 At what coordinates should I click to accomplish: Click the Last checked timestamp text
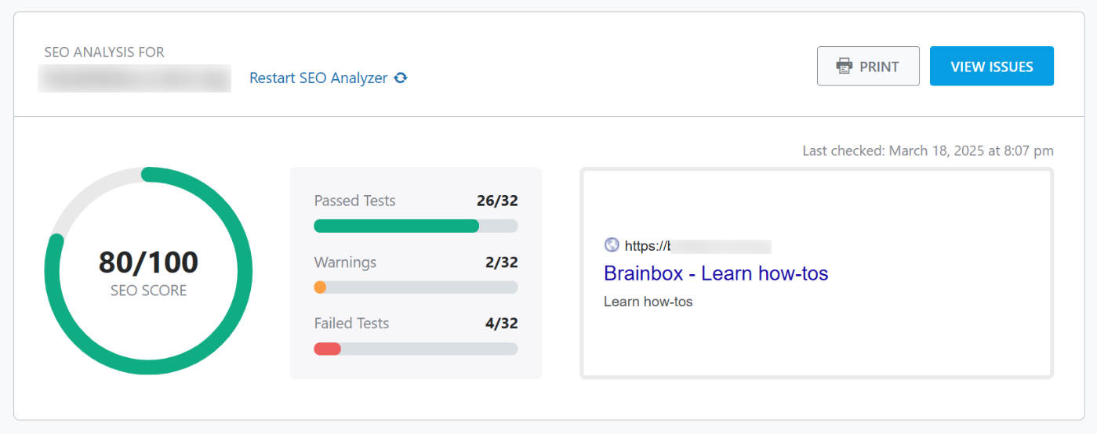click(x=928, y=150)
